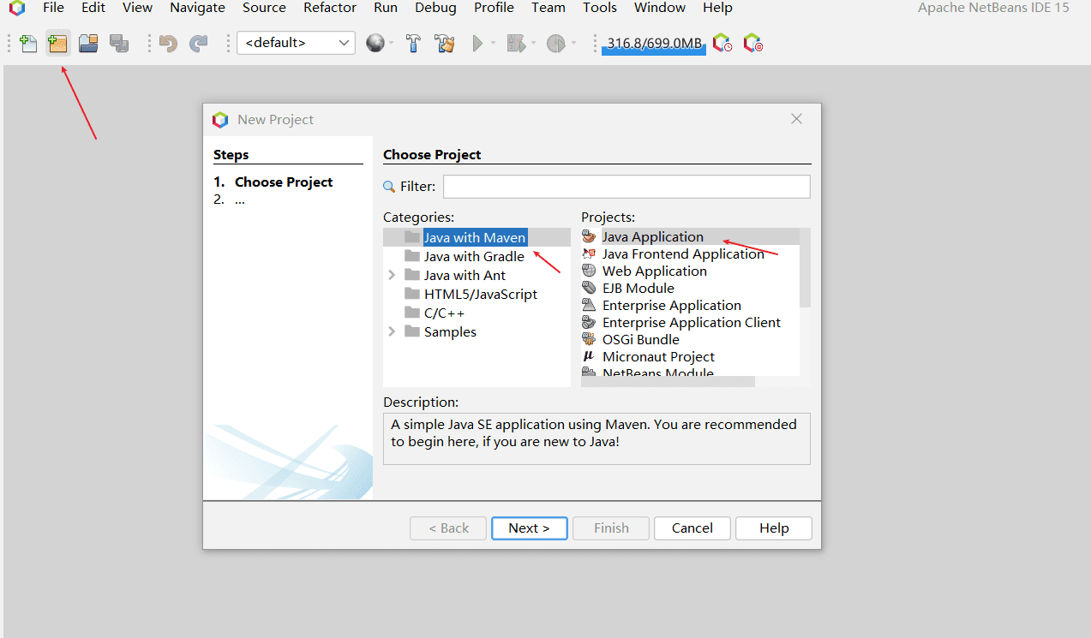Click the Help button in the dialog

774,528
